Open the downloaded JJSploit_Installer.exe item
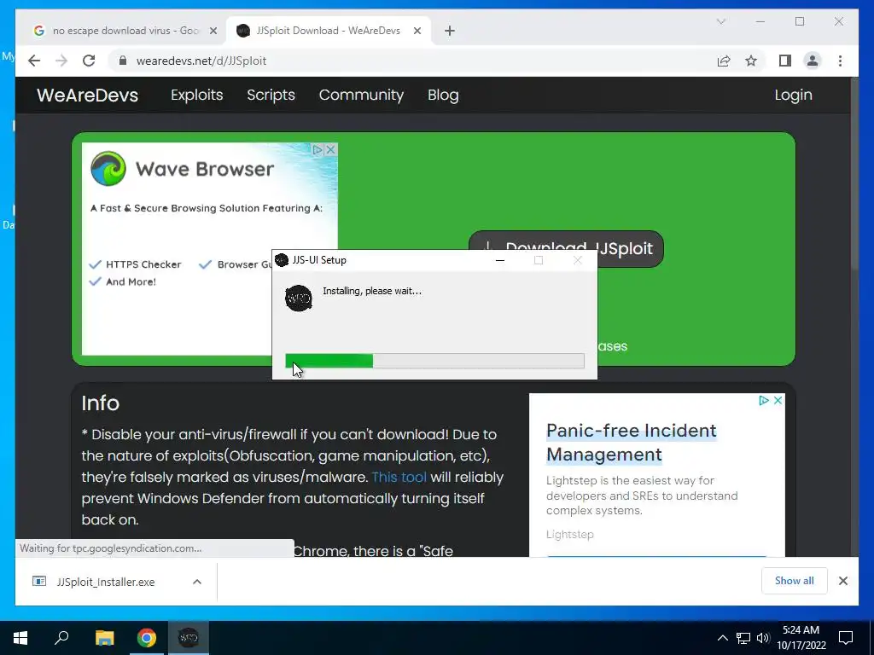Viewport: 874px width, 655px height. point(105,582)
